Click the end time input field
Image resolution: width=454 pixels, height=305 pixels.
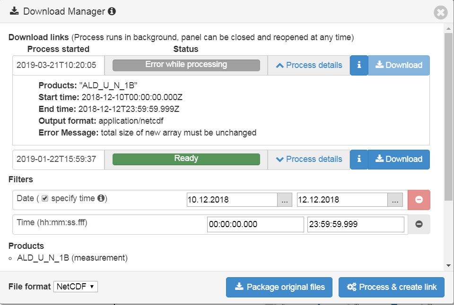tap(356, 224)
